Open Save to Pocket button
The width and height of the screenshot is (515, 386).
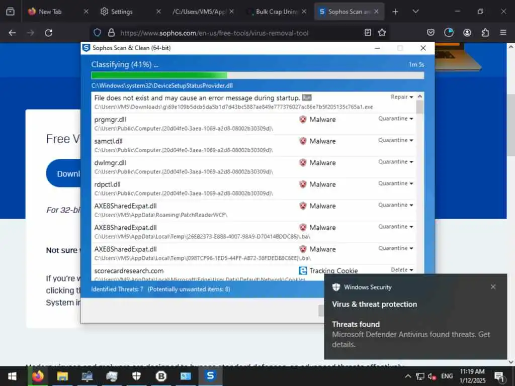click(431, 33)
